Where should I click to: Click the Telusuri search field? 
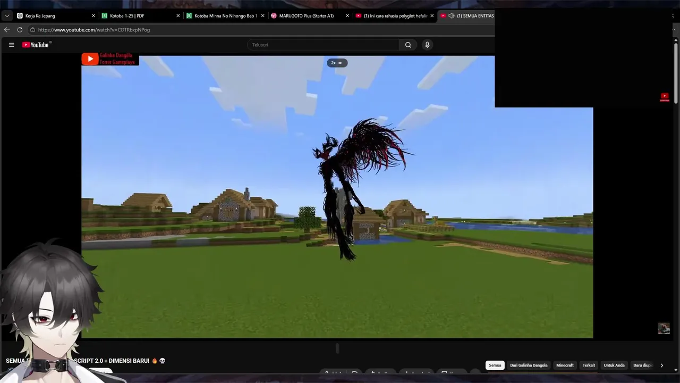tap(323, 45)
